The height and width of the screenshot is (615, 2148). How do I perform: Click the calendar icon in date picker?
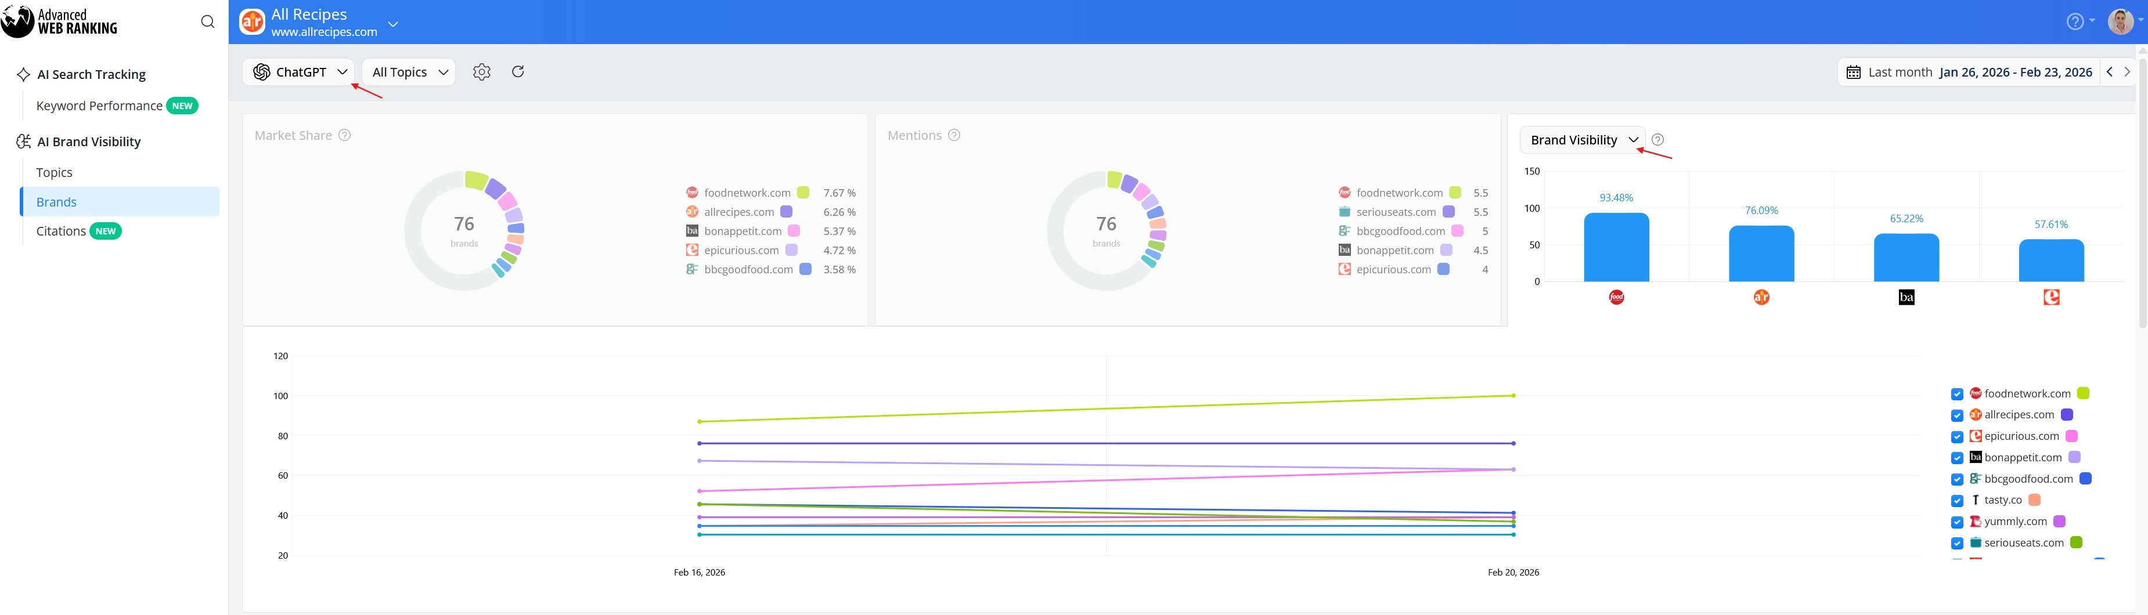tap(1854, 73)
